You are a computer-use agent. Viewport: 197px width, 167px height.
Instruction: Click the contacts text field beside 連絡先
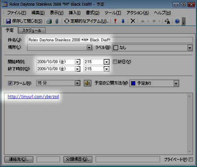pos(48,160)
